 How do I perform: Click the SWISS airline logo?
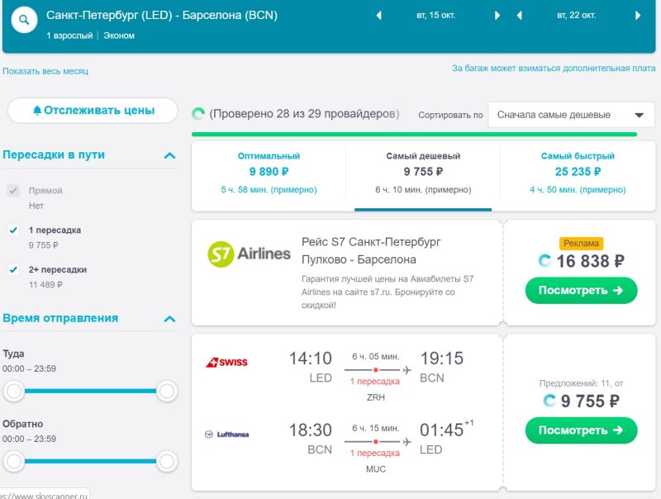[226, 362]
